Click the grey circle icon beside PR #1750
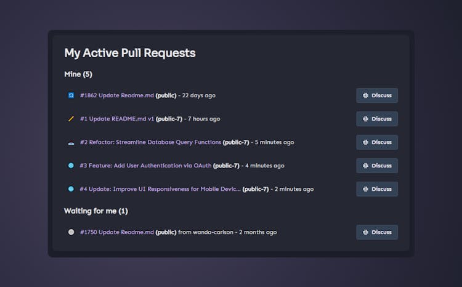The width and height of the screenshot is (462, 287). coord(71,232)
